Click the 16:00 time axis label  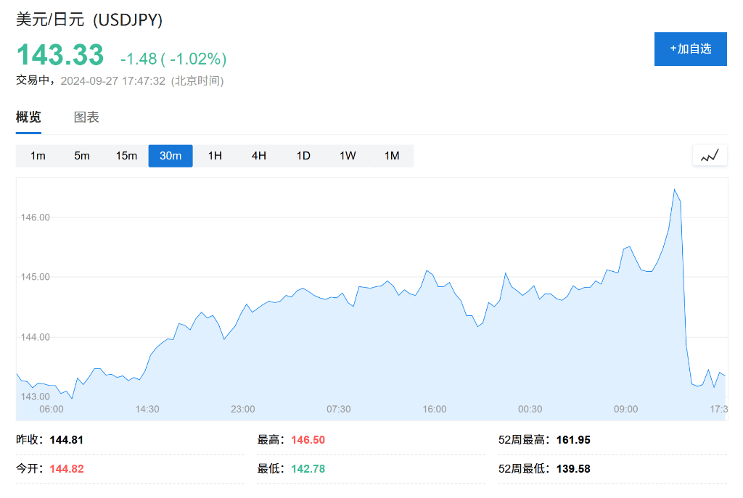[435, 410]
